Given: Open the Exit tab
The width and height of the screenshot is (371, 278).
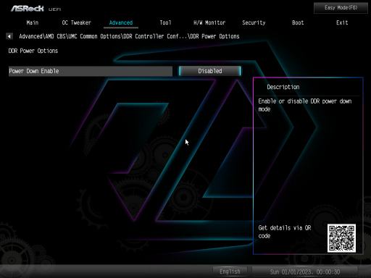Looking at the screenshot, I should pyautogui.click(x=342, y=22).
